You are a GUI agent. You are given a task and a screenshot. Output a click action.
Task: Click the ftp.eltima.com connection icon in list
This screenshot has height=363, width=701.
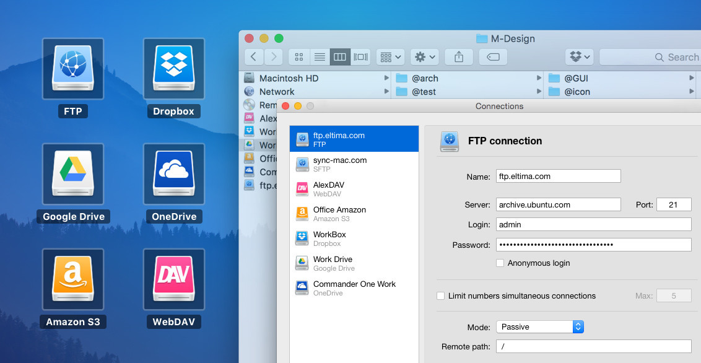(302, 139)
